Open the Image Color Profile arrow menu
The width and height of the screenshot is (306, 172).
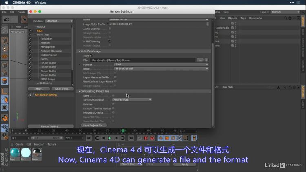pyautogui.click(x=208, y=24)
